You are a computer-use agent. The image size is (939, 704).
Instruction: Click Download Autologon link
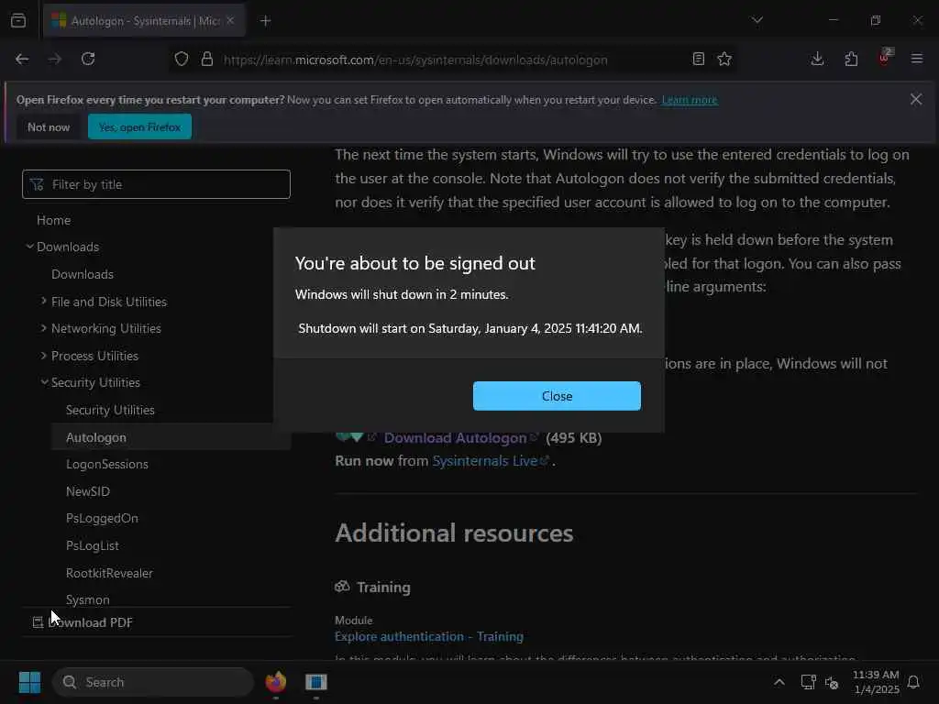(x=456, y=437)
